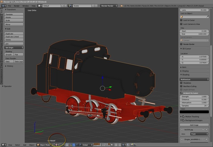Open the pivot point selector

click(x=63, y=145)
